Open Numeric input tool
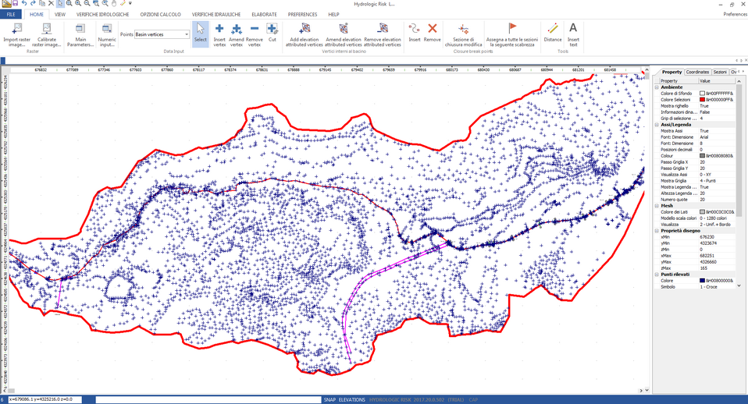This screenshot has width=748, height=404. coord(107,35)
